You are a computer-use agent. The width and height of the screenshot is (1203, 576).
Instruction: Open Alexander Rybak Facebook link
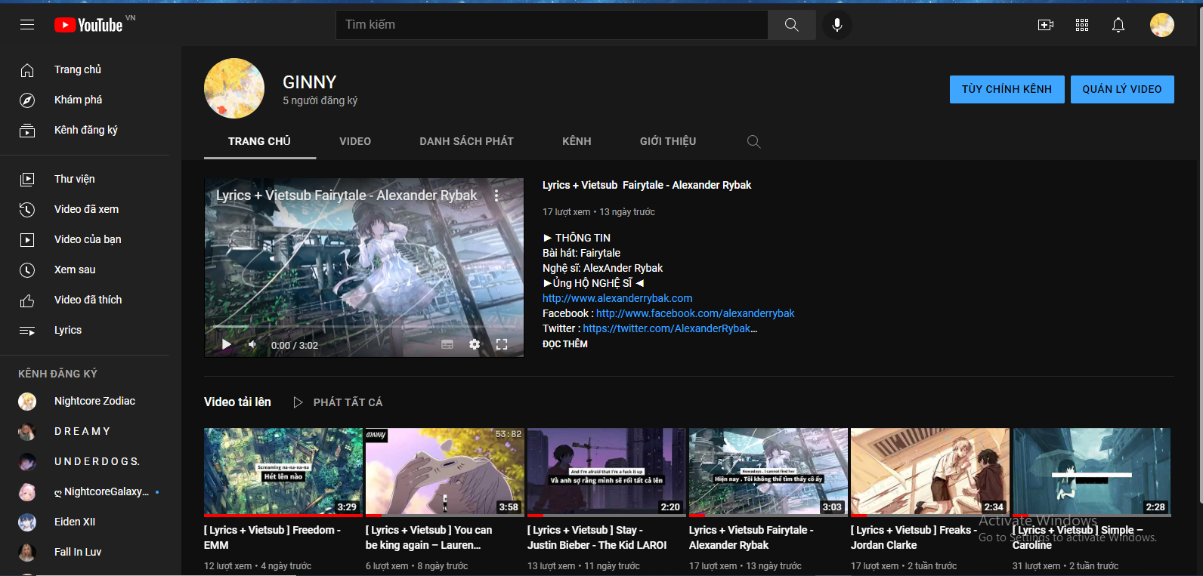pyautogui.click(x=695, y=313)
